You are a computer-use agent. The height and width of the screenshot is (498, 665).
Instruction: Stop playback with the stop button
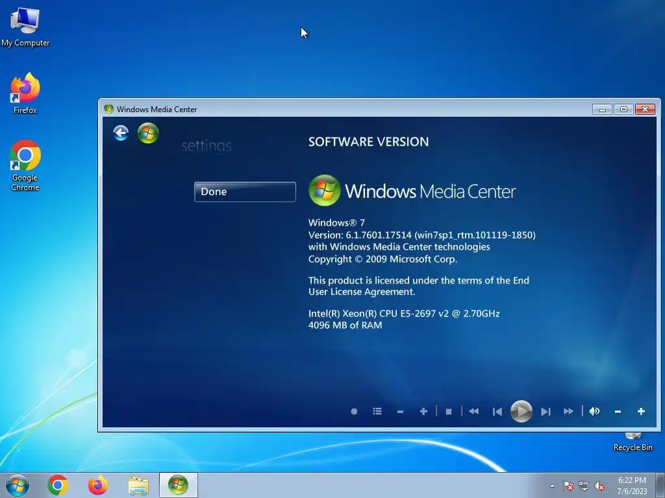tap(449, 411)
